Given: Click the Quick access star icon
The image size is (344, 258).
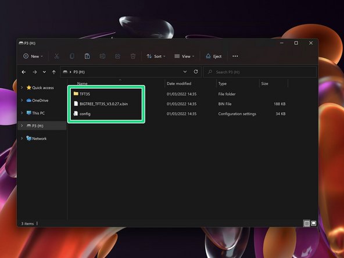Looking at the screenshot, I should click(x=28, y=88).
